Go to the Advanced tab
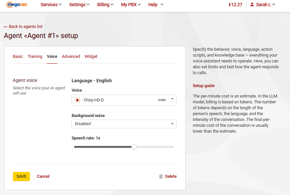 (71, 57)
